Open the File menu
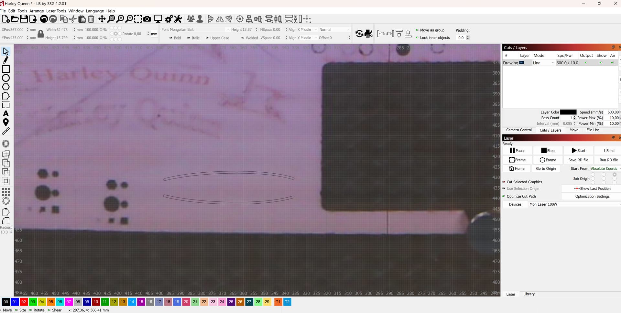 [3, 11]
